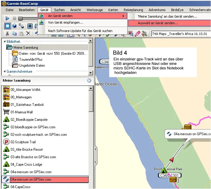Click the playback position slider handle
This screenshot has height=189, width=211.
pyautogui.click(x=20, y=19)
